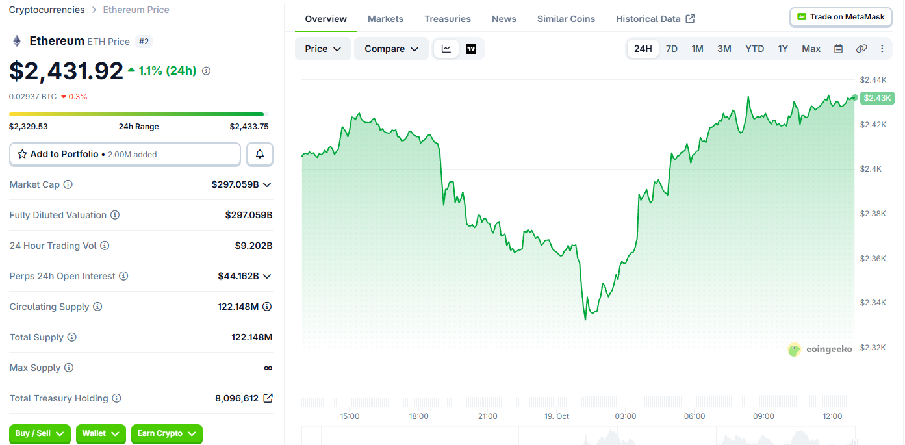The height and width of the screenshot is (445, 905).
Task: Open the News tab
Action: click(x=504, y=19)
